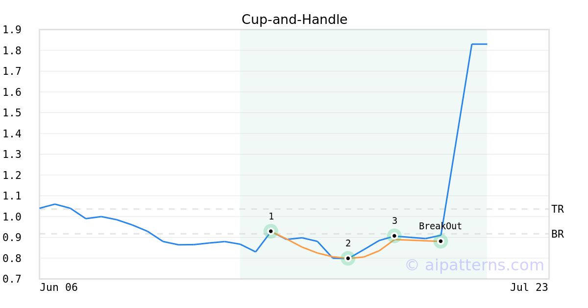Click the dashed BR line left part

pos(147,234)
